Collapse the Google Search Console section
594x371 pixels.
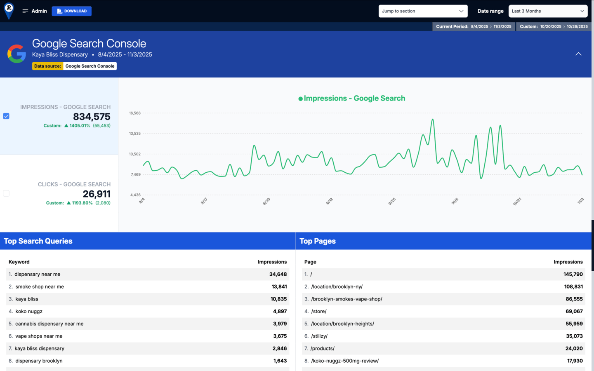(578, 54)
